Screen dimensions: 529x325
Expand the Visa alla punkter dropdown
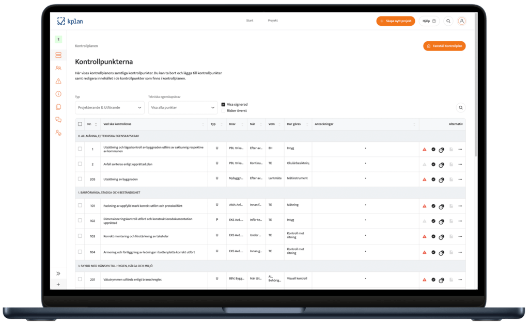tap(183, 108)
